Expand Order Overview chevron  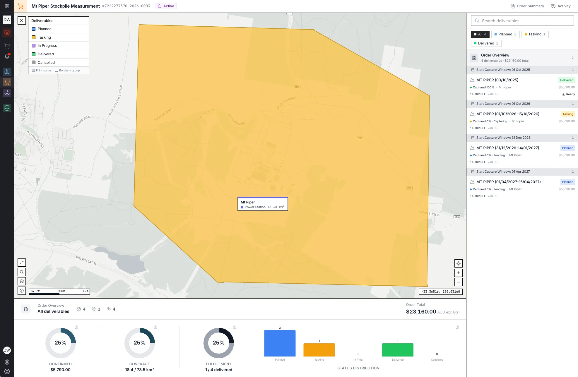[x=573, y=58]
